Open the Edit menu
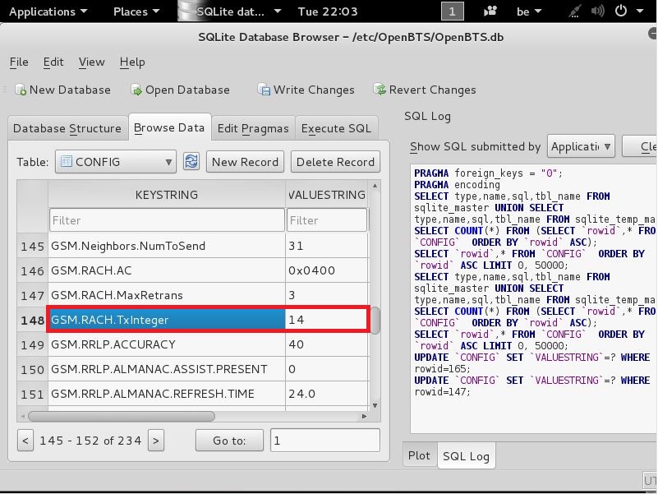 (x=53, y=62)
